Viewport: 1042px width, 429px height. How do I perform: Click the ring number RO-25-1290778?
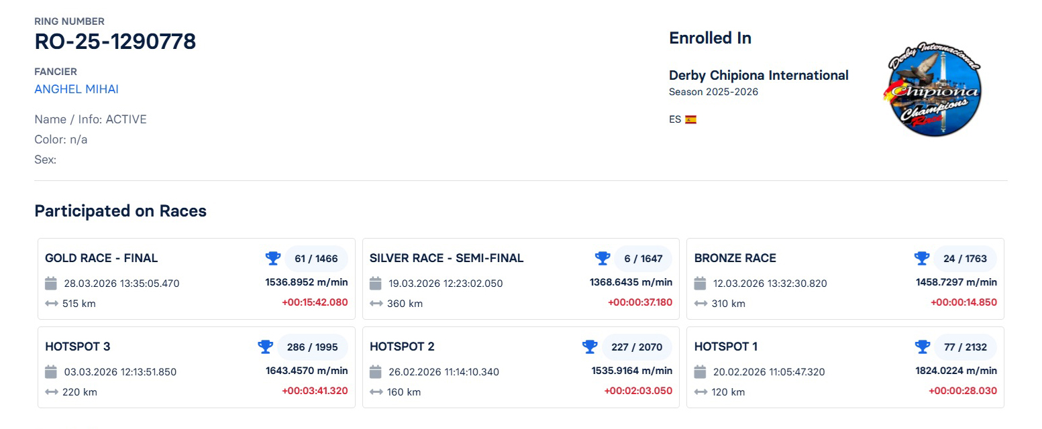(x=115, y=42)
